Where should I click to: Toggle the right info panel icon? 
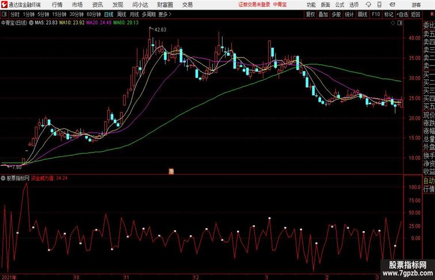[x=400, y=23]
